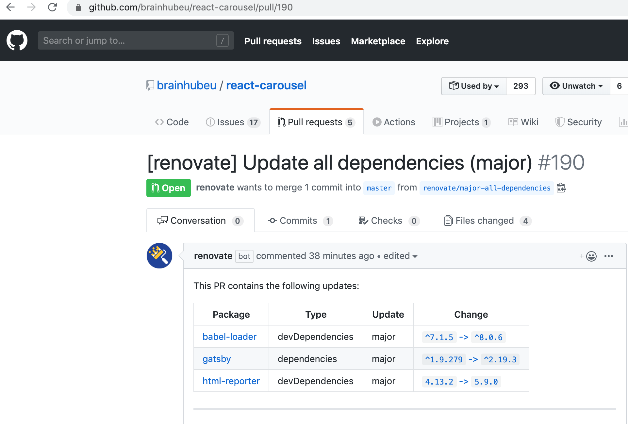Open Marketplace from the top navigation
628x424 pixels.
click(x=378, y=41)
